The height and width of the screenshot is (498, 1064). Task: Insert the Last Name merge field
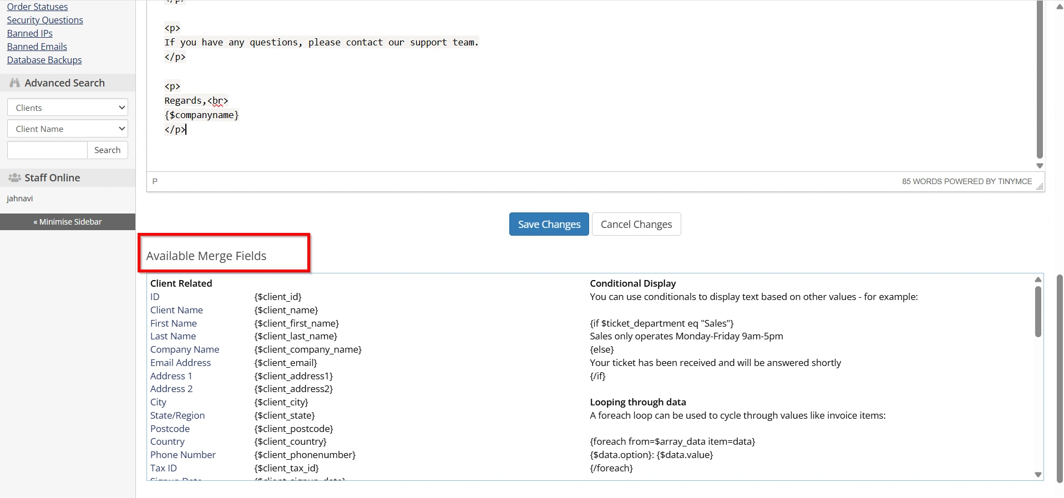(173, 336)
